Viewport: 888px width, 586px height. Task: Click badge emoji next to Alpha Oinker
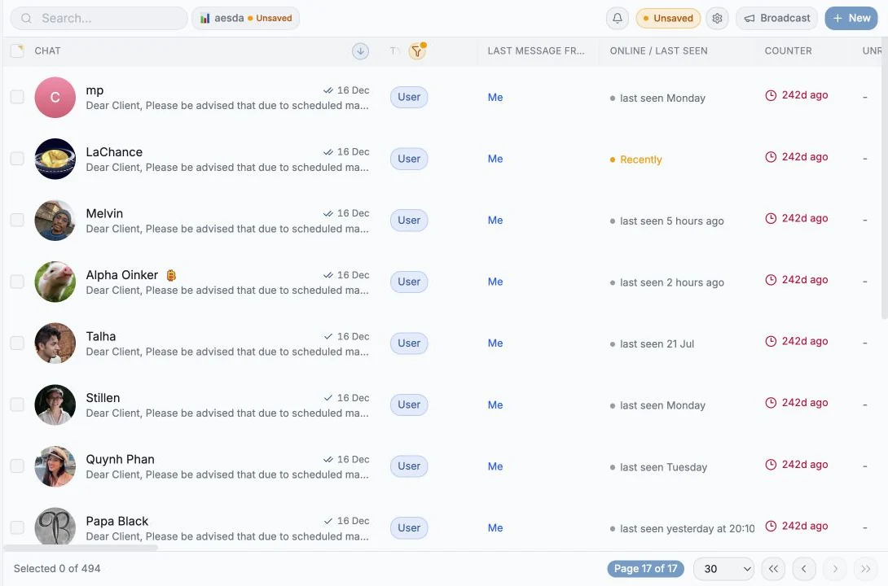click(x=171, y=275)
